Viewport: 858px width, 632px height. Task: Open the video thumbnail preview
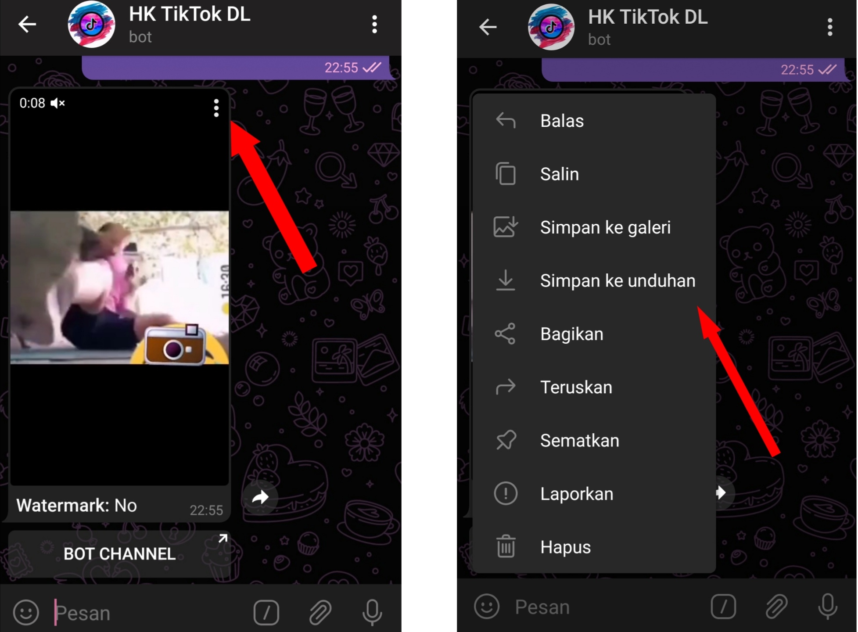click(119, 287)
